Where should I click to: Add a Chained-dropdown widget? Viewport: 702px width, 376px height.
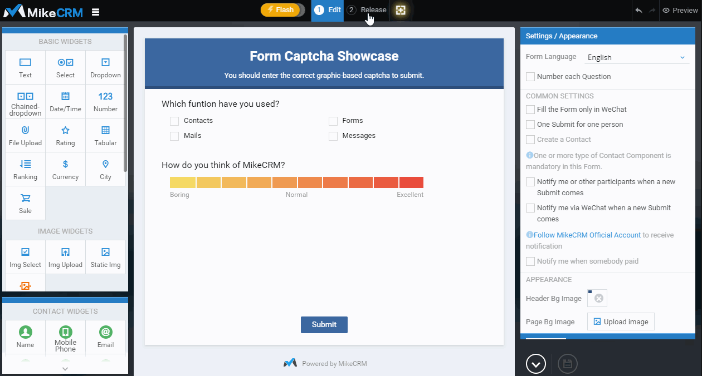(25, 101)
